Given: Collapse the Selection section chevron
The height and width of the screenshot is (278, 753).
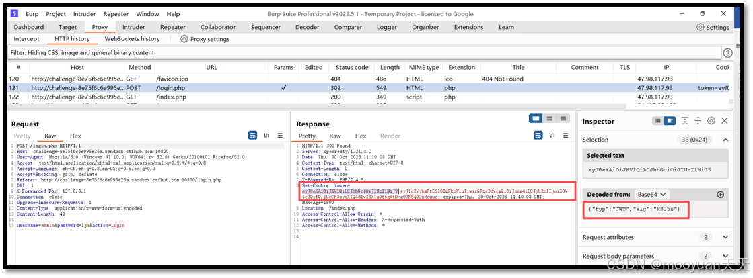Looking at the screenshot, I should click(725, 140).
